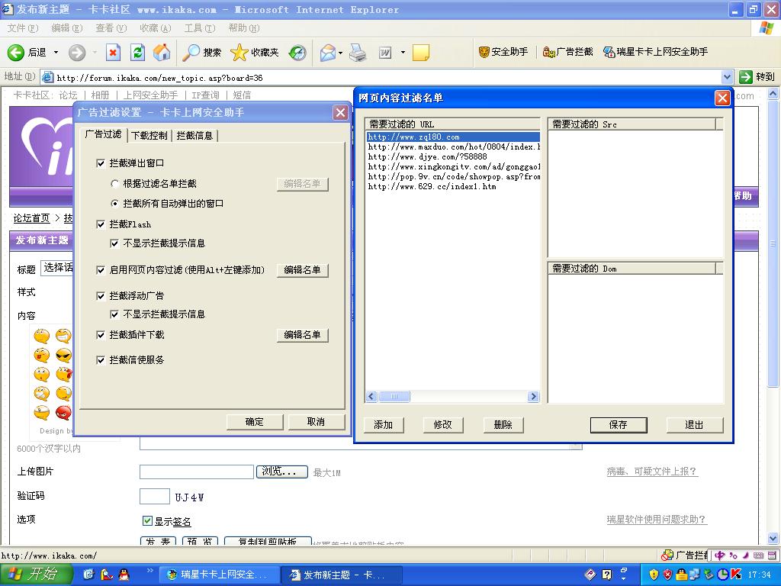This screenshot has height=586, width=781.
Task: Click 确定 in 广告过滤设置 dialog
Action: tap(255, 421)
